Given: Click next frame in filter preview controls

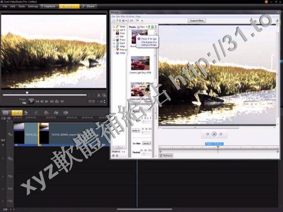Looking at the screenshot, I should coord(221,134).
